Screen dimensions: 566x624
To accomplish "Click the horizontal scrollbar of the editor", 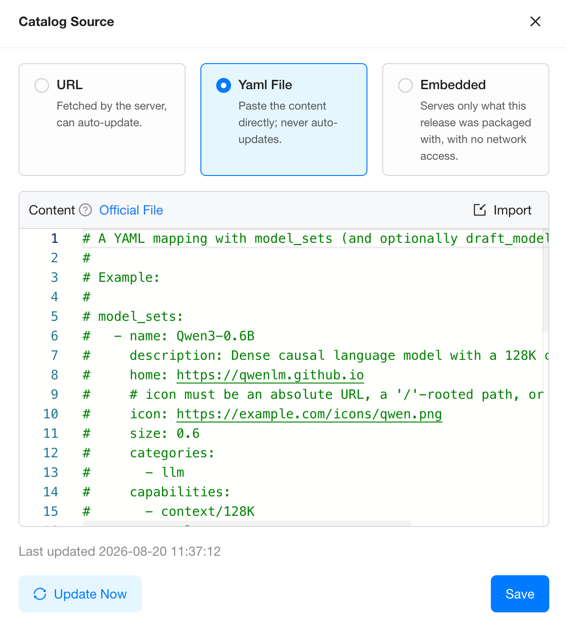I will click(247, 523).
